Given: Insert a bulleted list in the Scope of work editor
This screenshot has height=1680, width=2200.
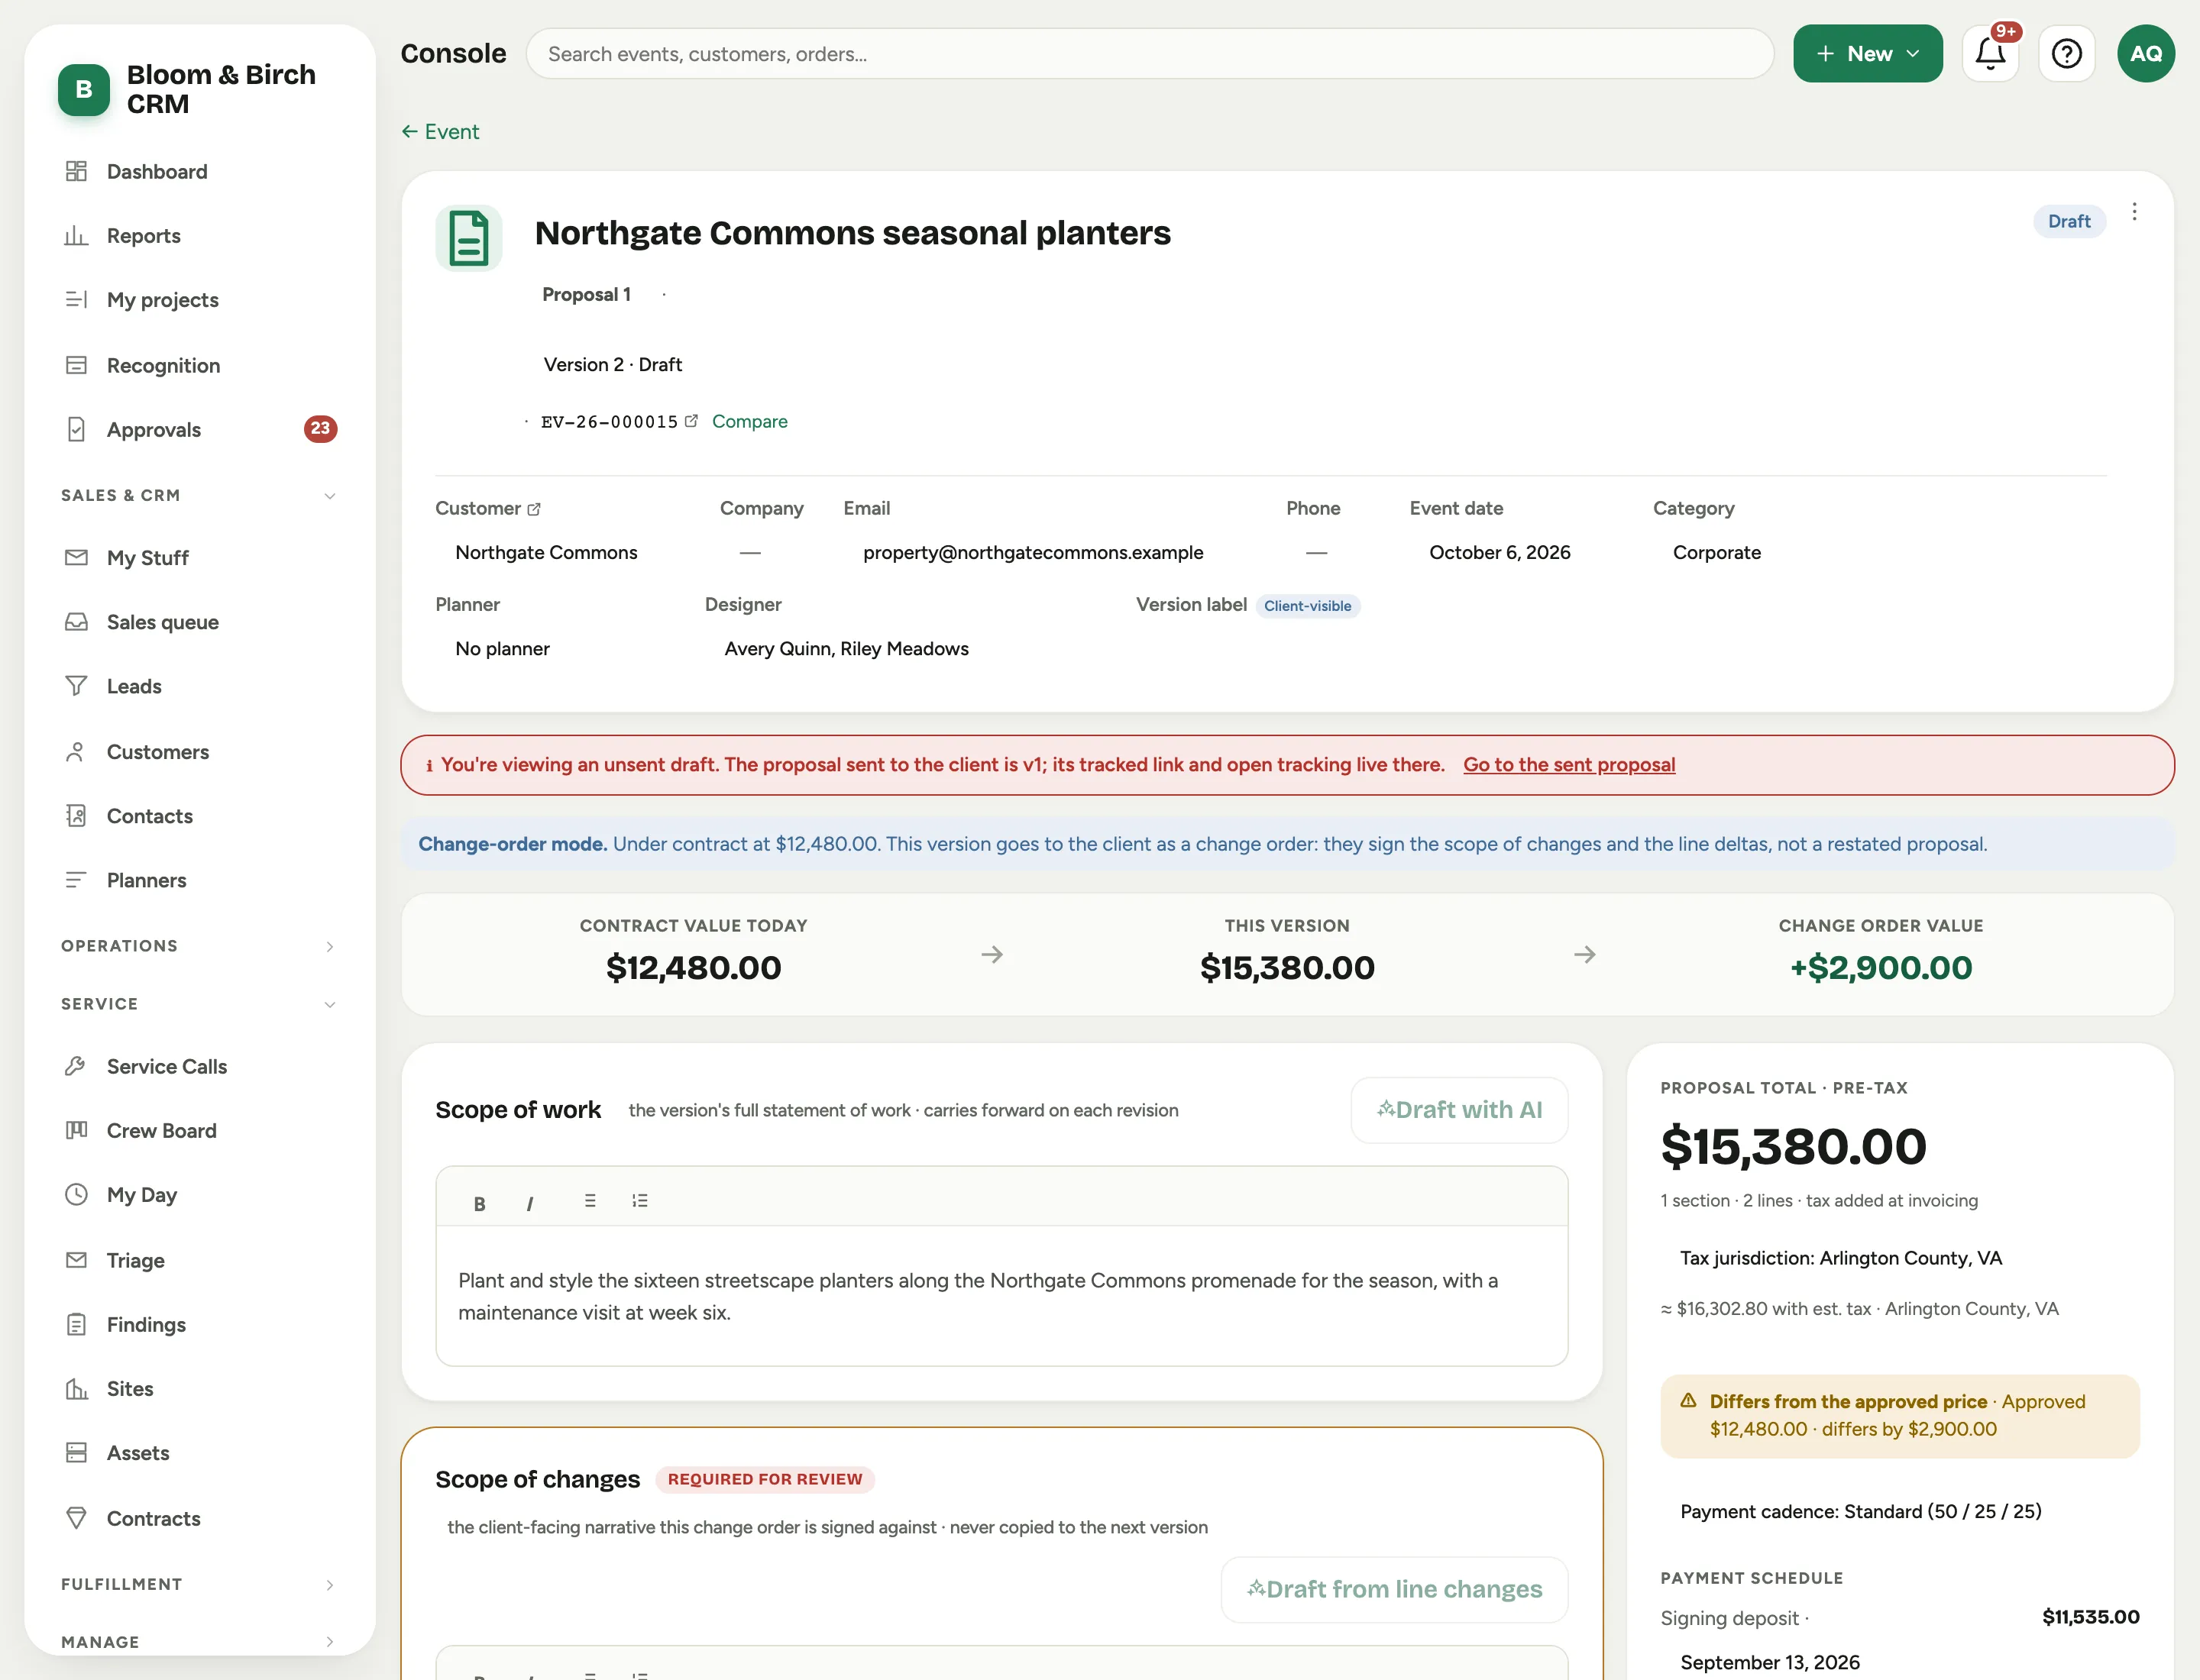Looking at the screenshot, I should click(590, 1201).
